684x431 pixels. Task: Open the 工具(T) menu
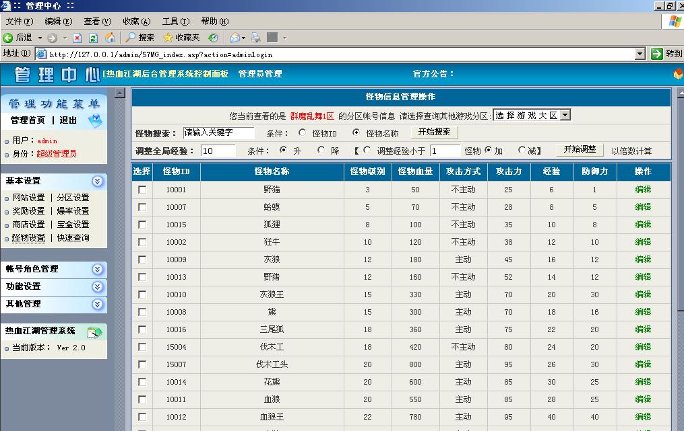coord(175,22)
